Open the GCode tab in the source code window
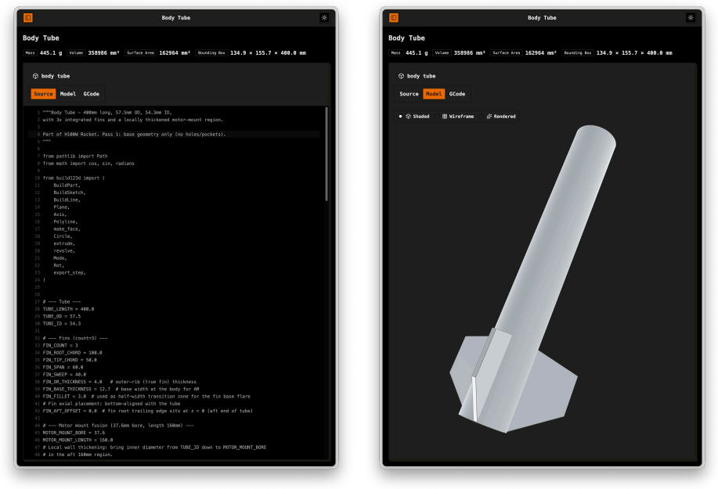The image size is (718, 489). click(x=91, y=94)
